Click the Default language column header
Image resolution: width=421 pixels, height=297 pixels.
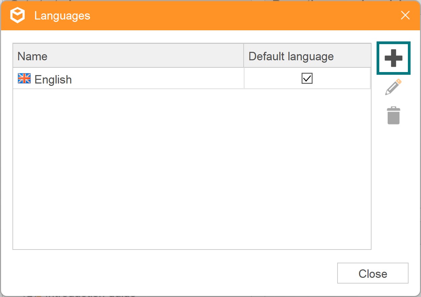[x=307, y=56]
